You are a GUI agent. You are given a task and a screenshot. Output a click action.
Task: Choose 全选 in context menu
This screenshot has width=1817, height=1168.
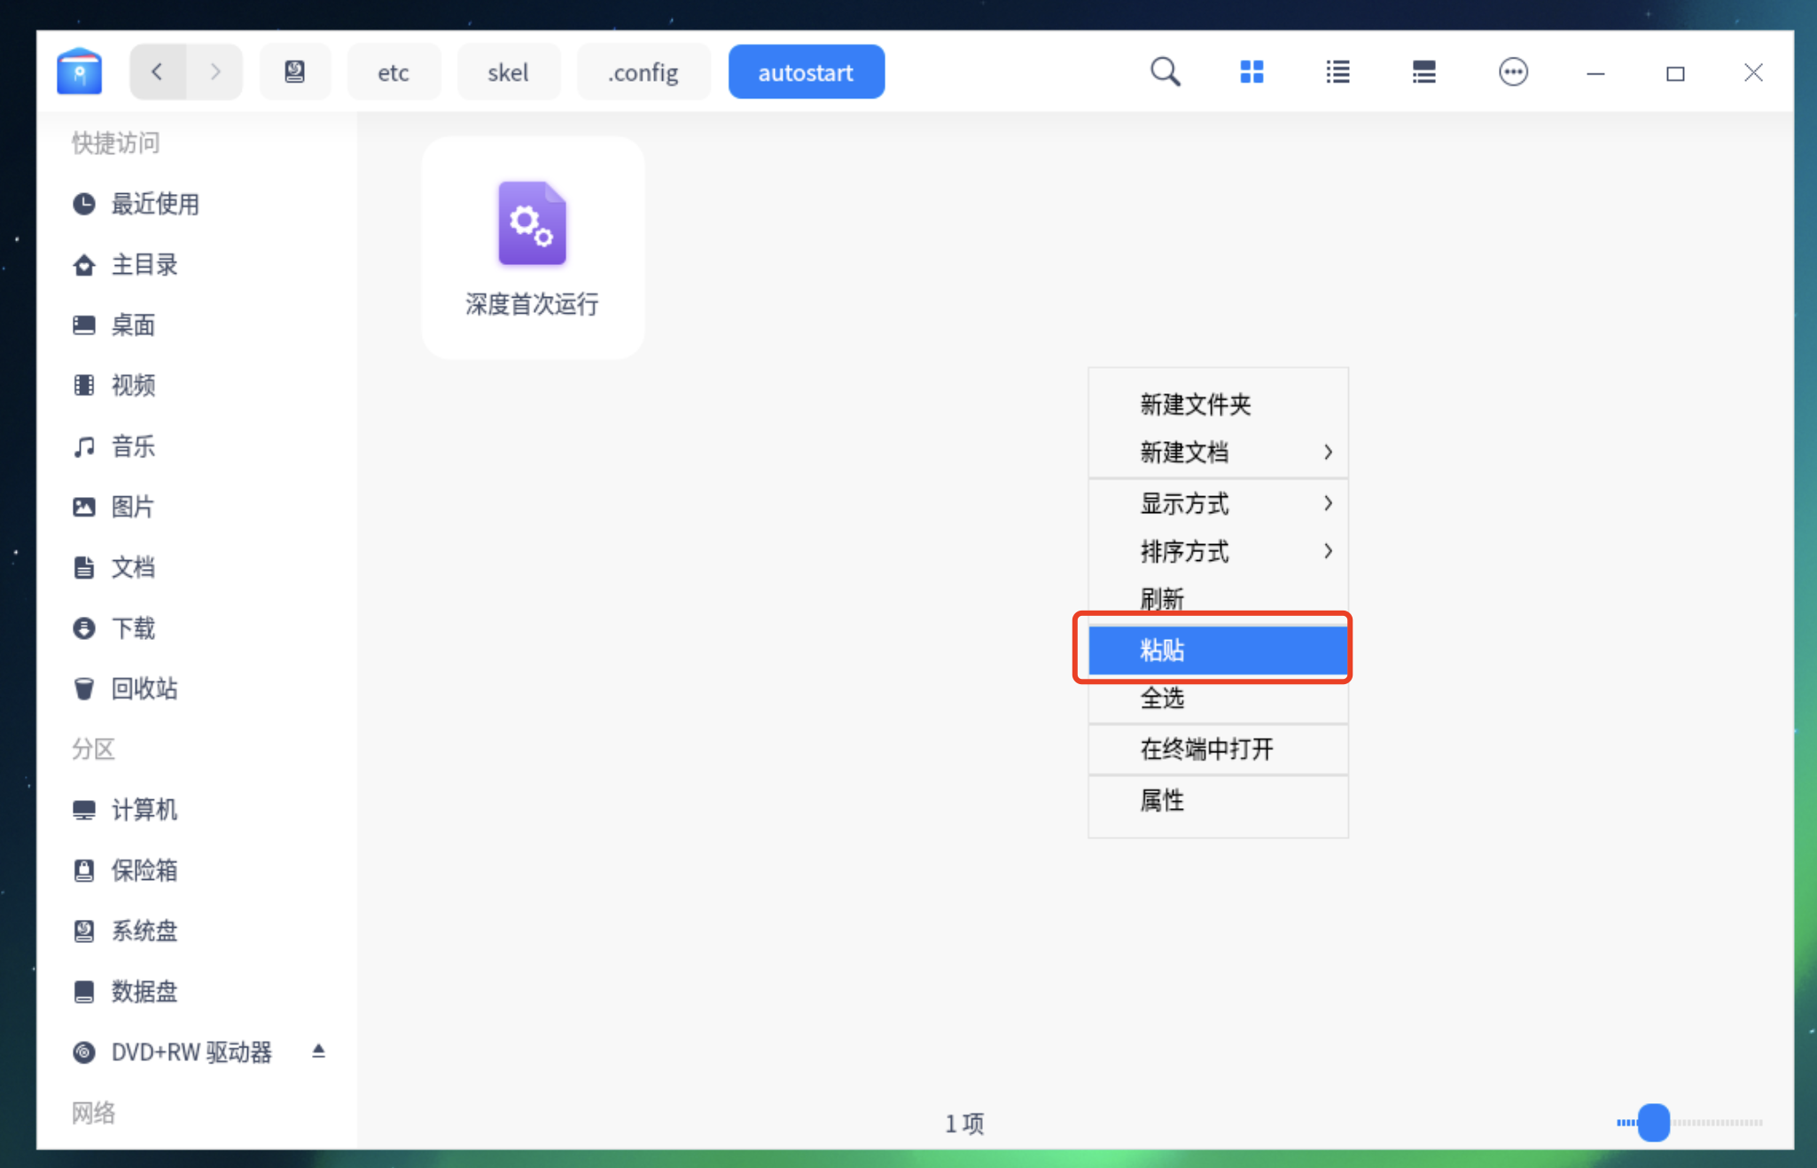[1218, 698]
